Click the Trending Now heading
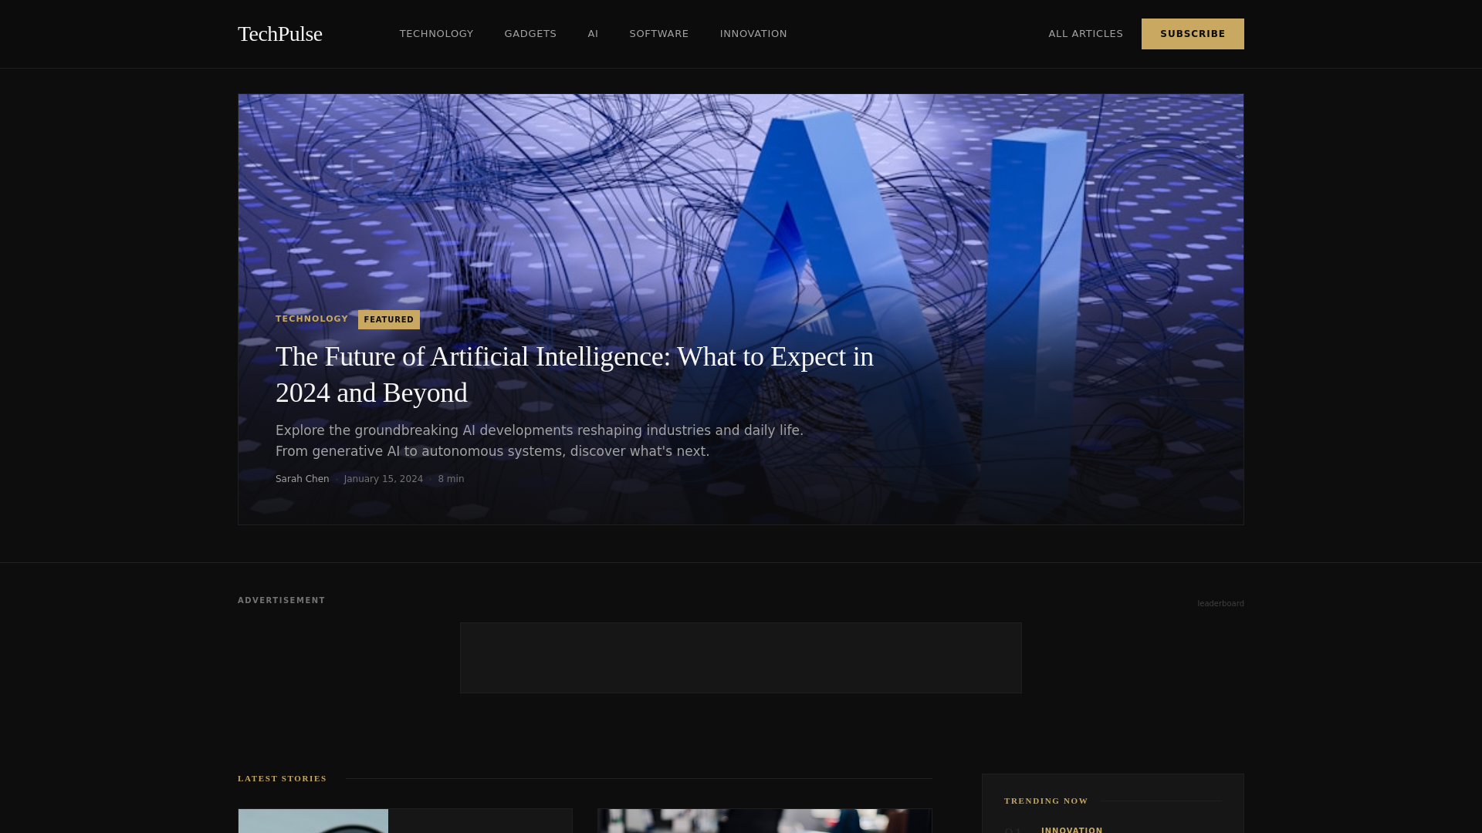 (x=1046, y=801)
